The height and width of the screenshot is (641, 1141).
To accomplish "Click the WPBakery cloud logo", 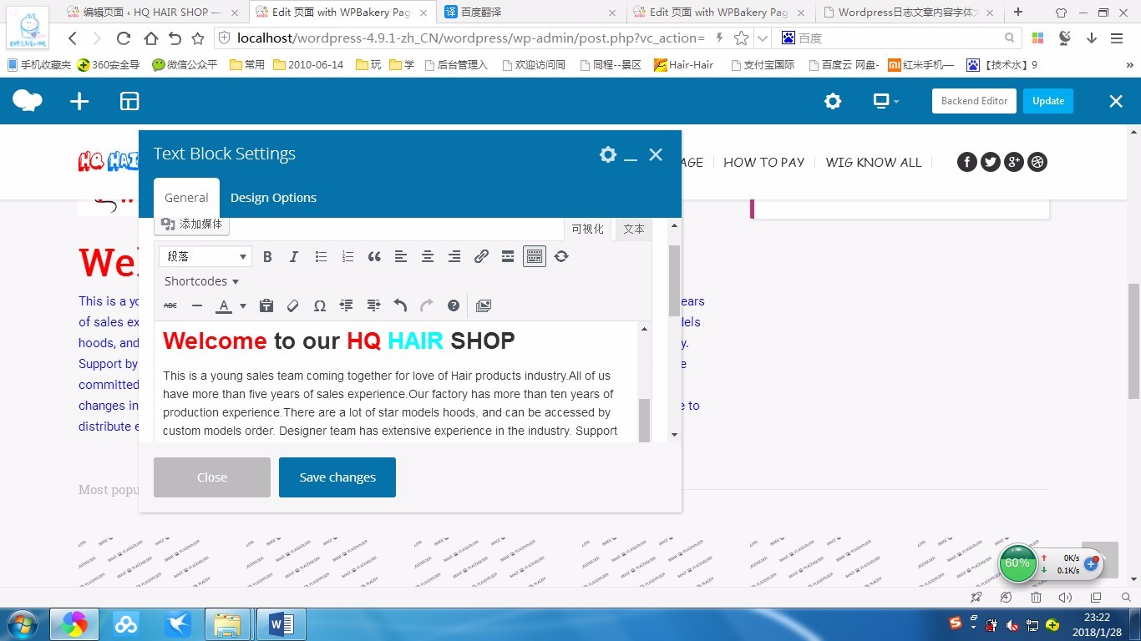I will (x=28, y=101).
